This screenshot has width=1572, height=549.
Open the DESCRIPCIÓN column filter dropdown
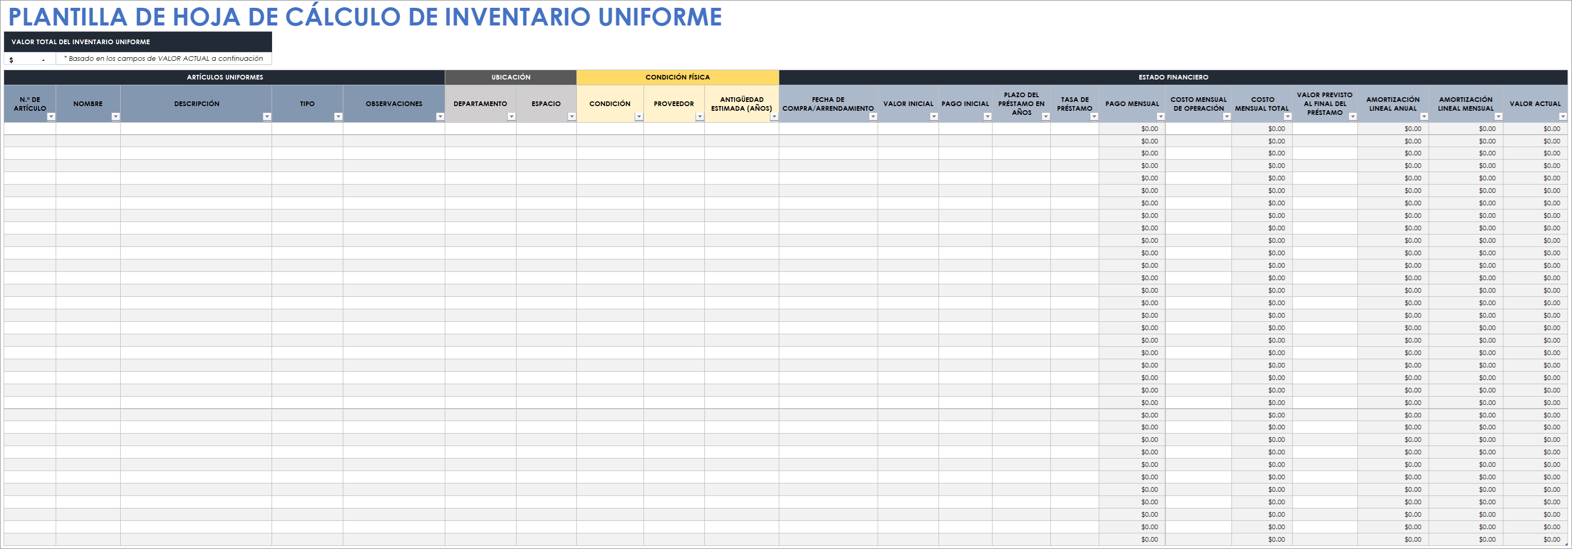pos(267,116)
